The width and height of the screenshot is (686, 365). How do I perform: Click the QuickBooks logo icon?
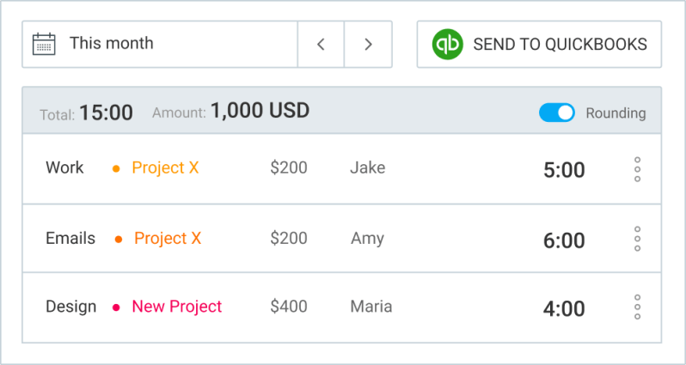coord(448,44)
